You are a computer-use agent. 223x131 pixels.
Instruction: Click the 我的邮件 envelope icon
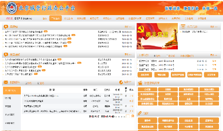6,82
